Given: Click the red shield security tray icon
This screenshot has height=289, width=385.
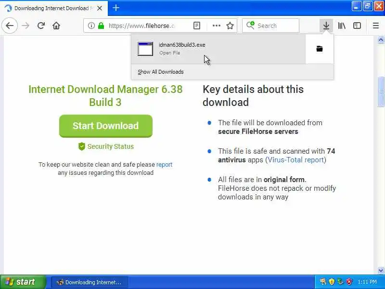Looking at the screenshot, I should pos(349,282).
